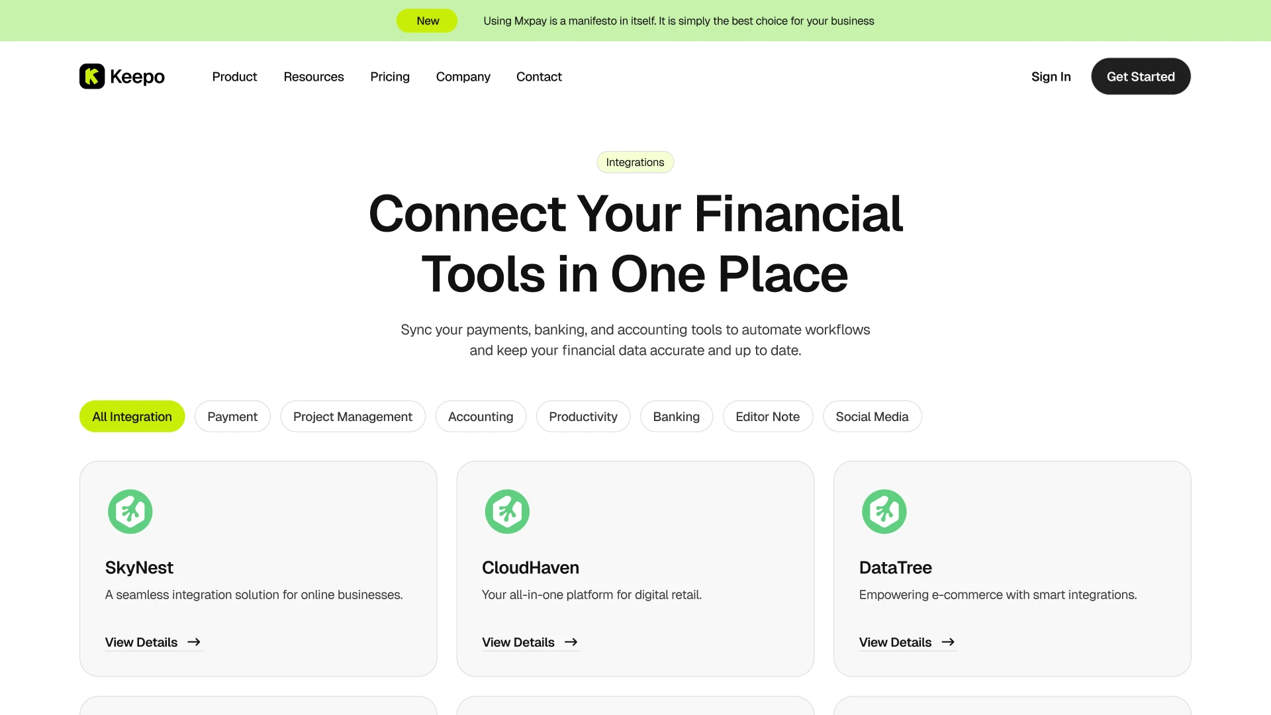Click the DataTree integration icon
Screen dimensions: 1271x715
click(884, 511)
